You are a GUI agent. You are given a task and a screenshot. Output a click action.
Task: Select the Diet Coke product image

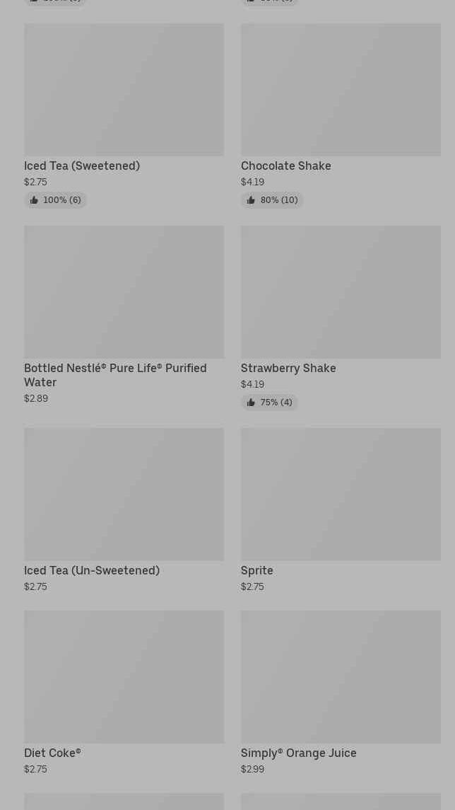coord(124,677)
